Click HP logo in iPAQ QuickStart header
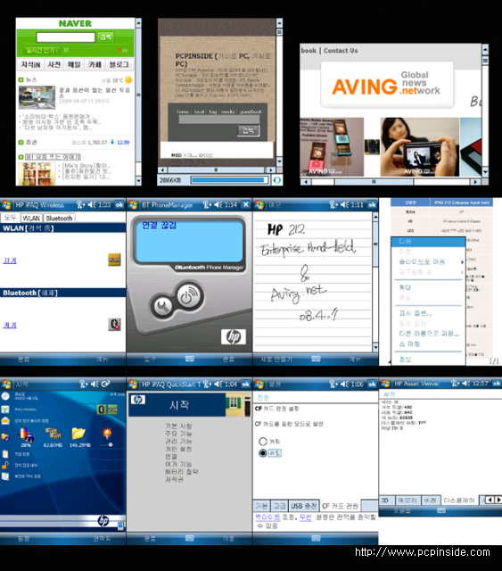502x571 pixels. (x=138, y=400)
